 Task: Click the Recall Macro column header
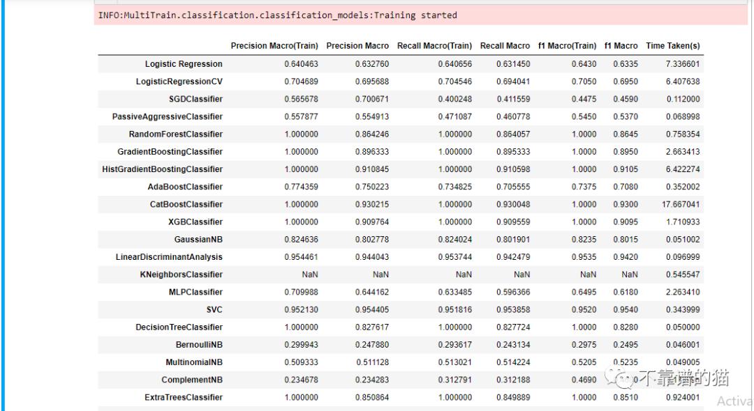coord(505,46)
